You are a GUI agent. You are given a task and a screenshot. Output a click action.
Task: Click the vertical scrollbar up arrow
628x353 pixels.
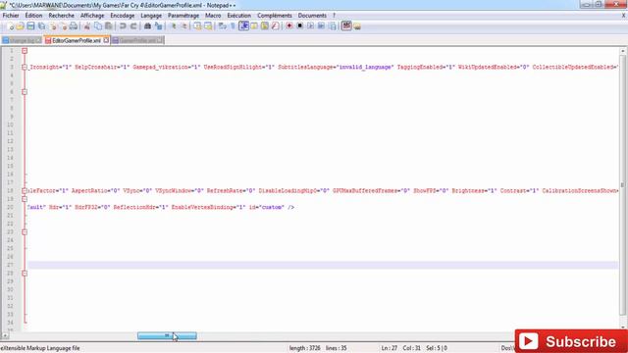(623, 51)
